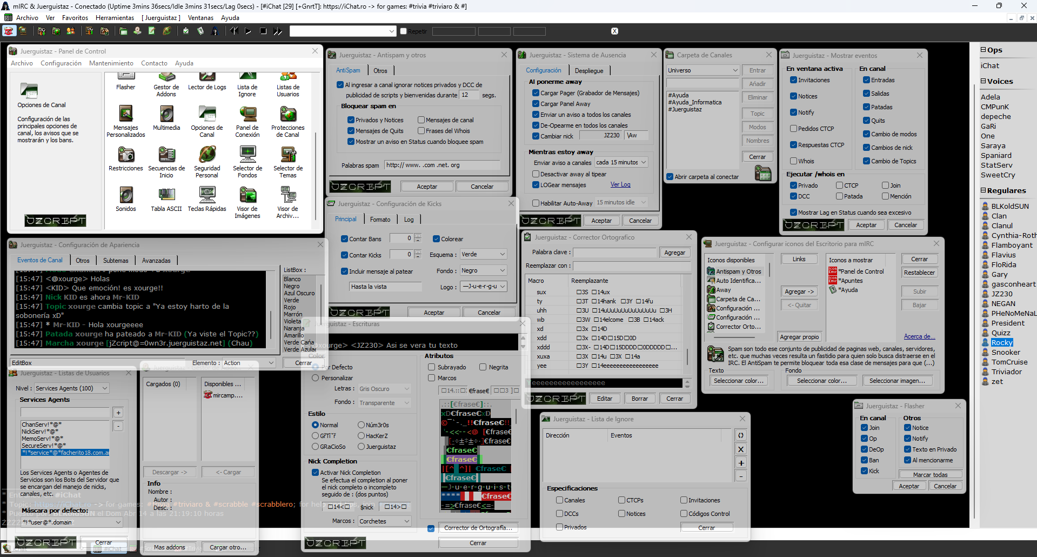Screen dimensions: 1037x557
Task: Open Elemento Action dropdown
Action: coord(249,363)
